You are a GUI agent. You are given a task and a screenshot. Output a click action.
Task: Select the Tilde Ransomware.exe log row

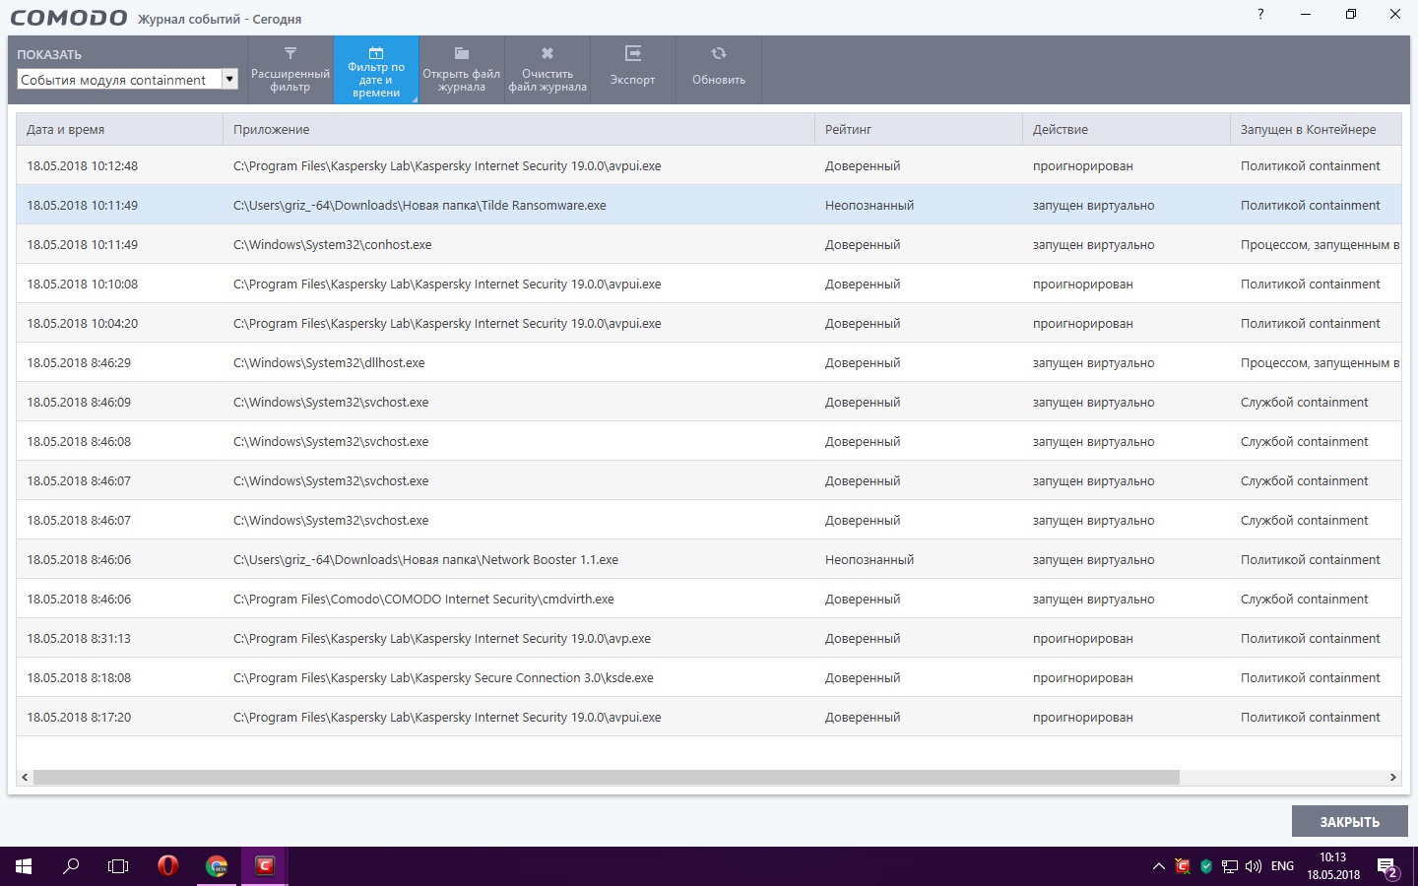419,206
